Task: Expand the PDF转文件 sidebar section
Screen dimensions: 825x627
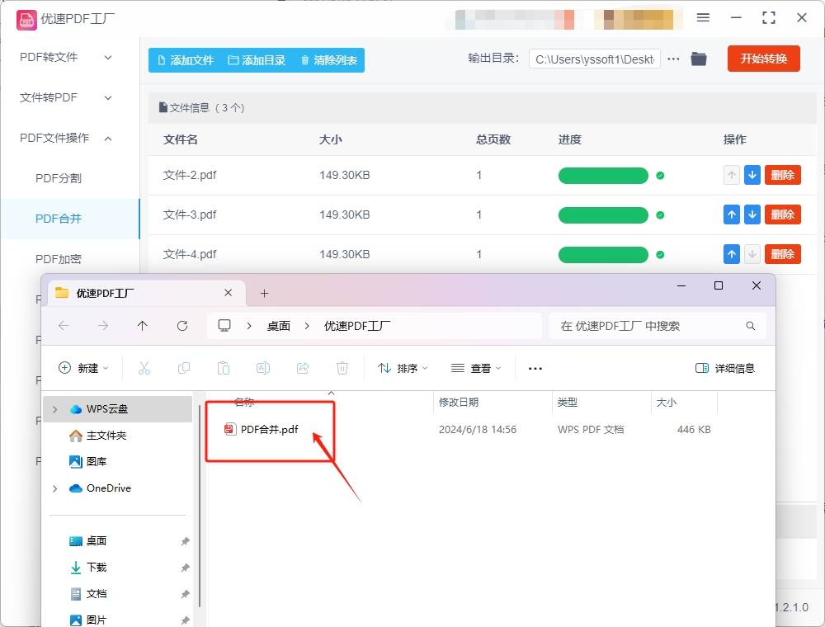Action: click(x=108, y=57)
